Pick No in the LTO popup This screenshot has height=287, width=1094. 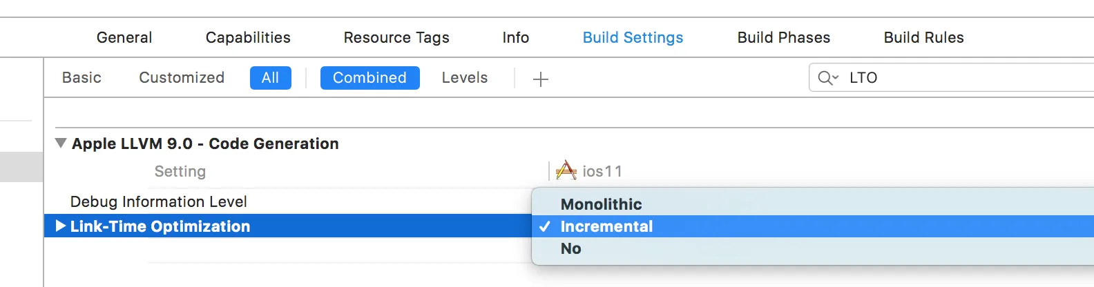coord(570,248)
